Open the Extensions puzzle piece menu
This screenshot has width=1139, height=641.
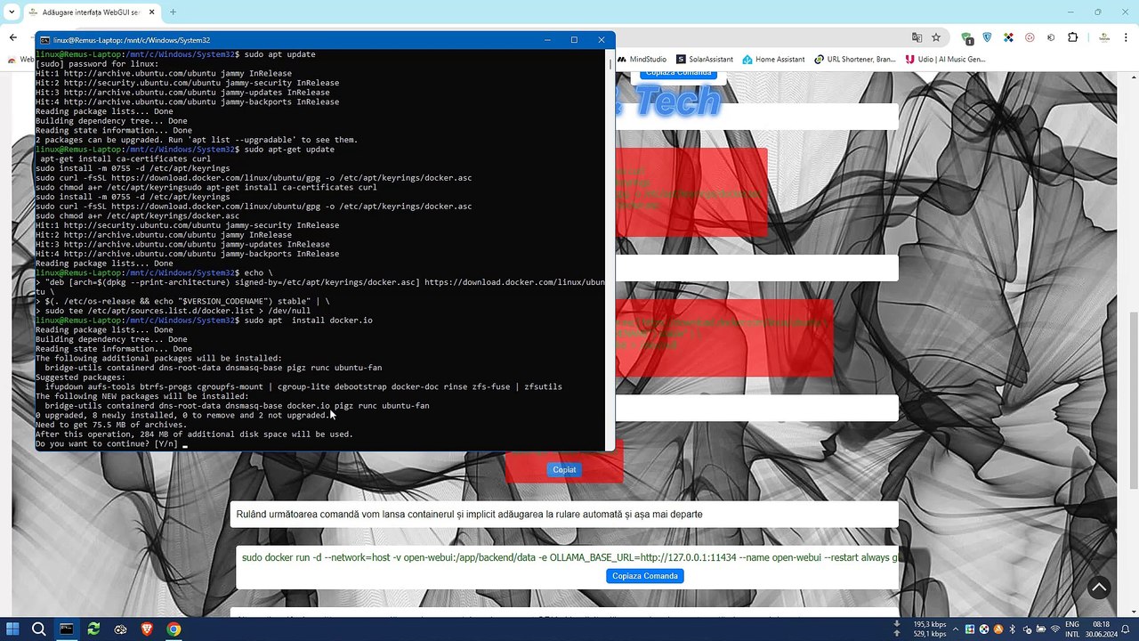coord(1072,37)
